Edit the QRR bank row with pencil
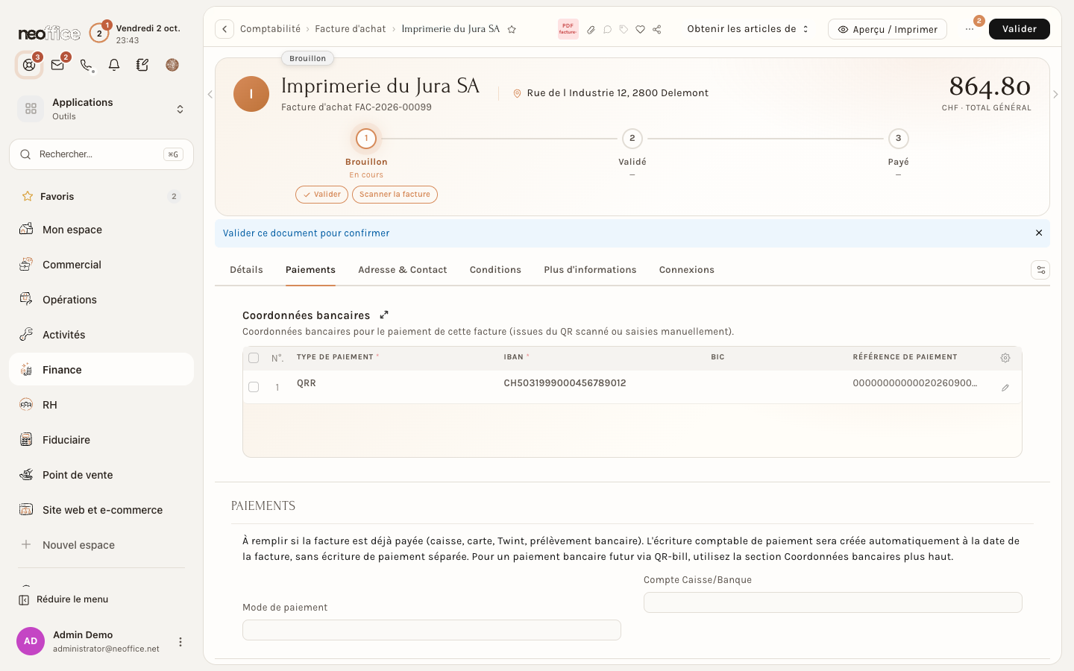The height and width of the screenshot is (671, 1074). (x=1005, y=388)
